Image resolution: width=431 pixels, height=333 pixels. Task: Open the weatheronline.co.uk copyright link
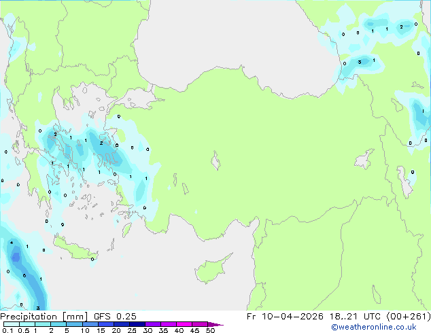[x=374, y=327]
